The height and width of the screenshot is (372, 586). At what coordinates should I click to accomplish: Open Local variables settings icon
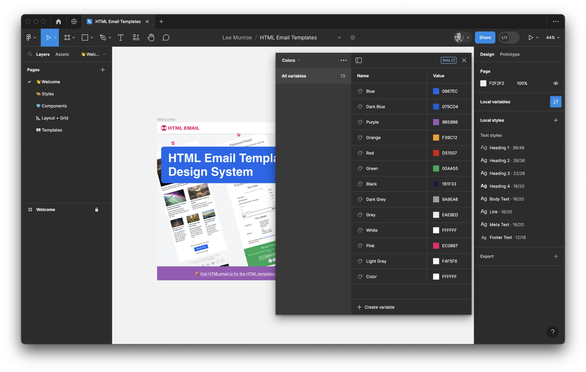click(556, 102)
